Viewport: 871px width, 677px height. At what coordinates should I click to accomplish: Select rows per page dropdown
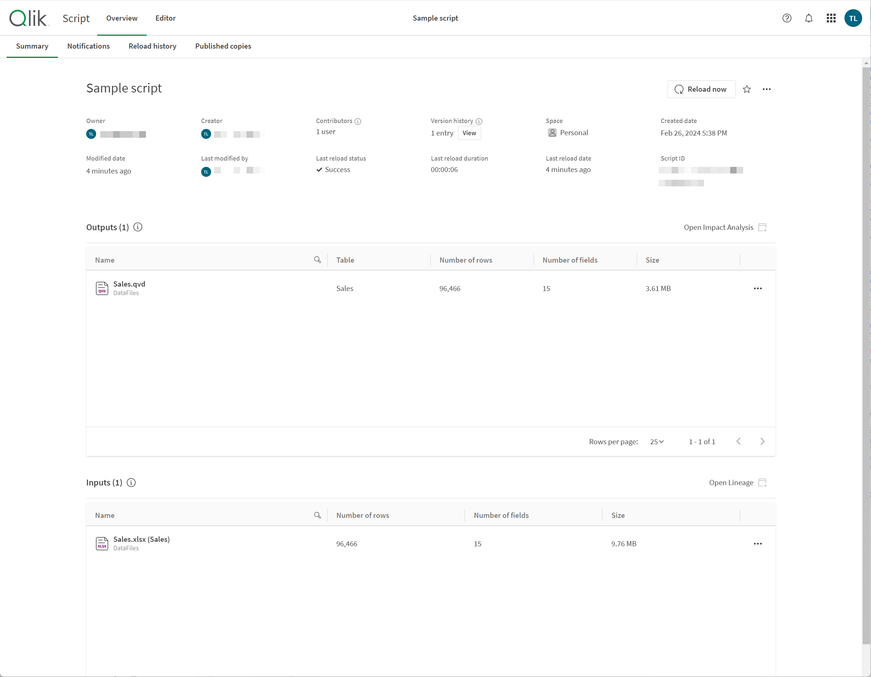tap(657, 441)
